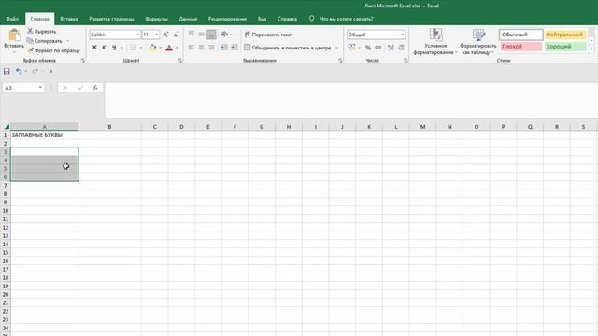Click the Redo arrow icon
The height and width of the screenshot is (336, 598).
coord(36,71)
